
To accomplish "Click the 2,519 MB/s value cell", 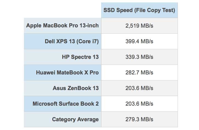I will click(139, 26).
